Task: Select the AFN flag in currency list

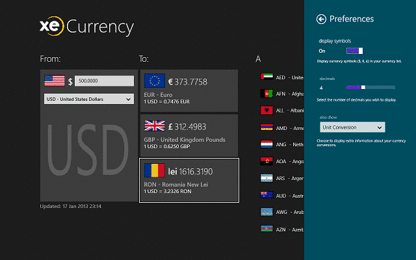Action: pyautogui.click(x=266, y=94)
